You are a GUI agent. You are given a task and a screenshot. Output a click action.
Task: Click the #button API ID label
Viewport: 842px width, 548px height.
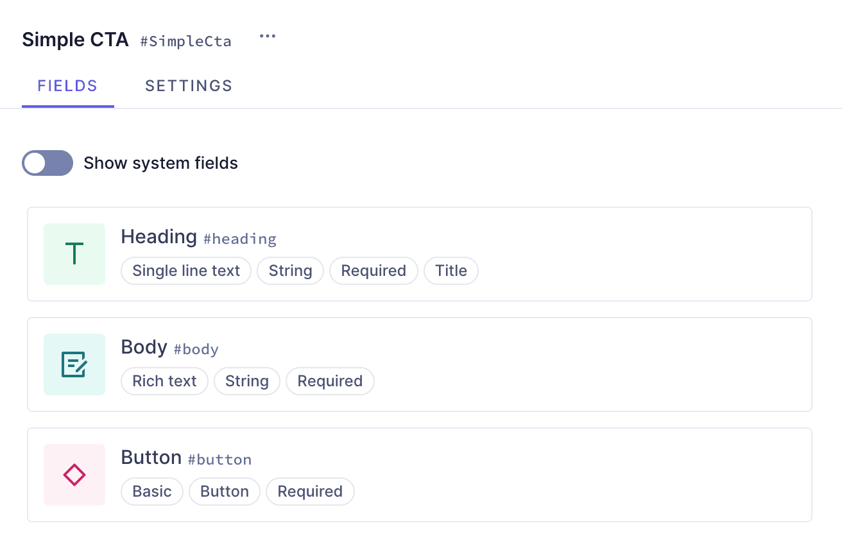coord(219,460)
